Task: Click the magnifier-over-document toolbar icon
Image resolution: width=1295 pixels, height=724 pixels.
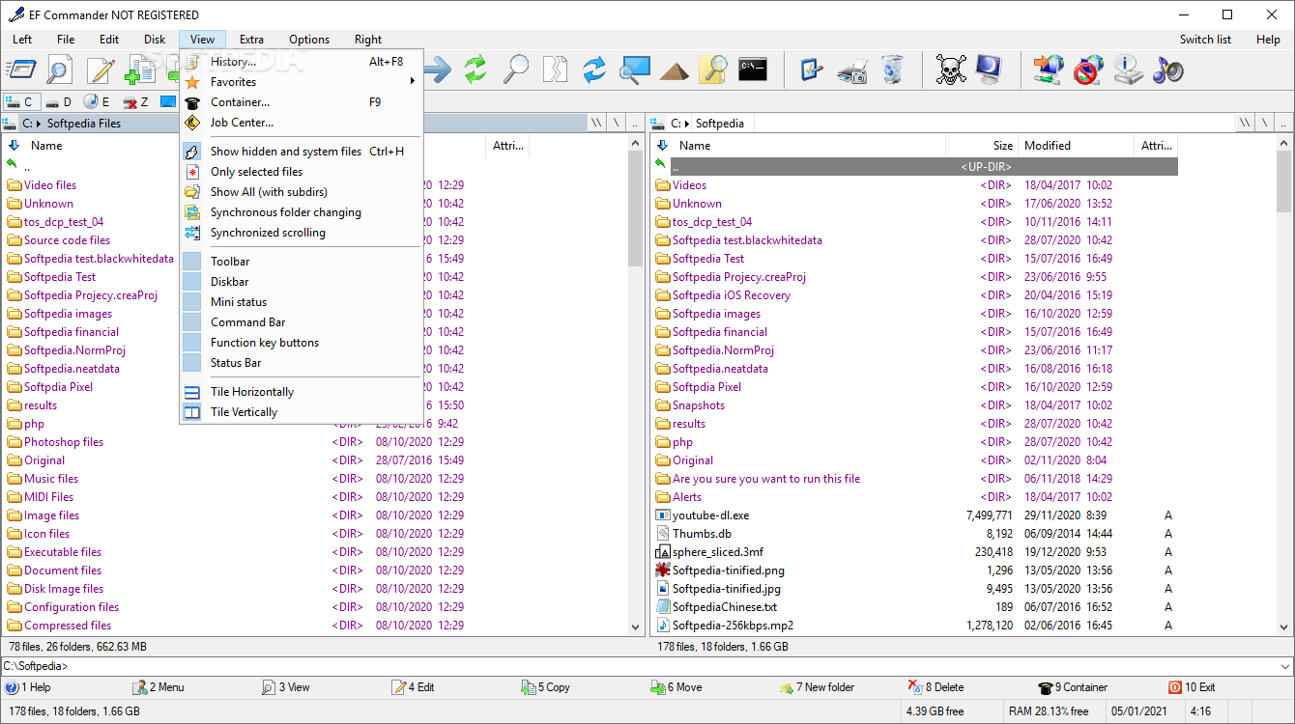Action: pos(60,70)
